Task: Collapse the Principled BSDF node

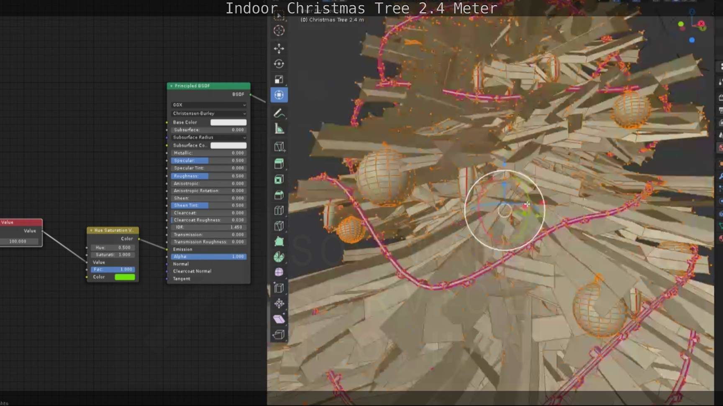Action: pyautogui.click(x=171, y=86)
